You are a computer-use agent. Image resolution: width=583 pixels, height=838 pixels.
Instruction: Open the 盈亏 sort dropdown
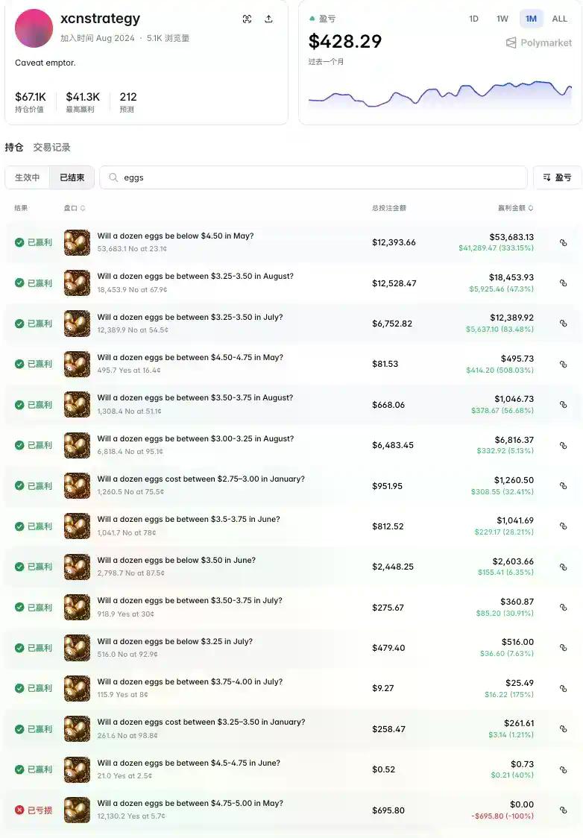point(558,177)
